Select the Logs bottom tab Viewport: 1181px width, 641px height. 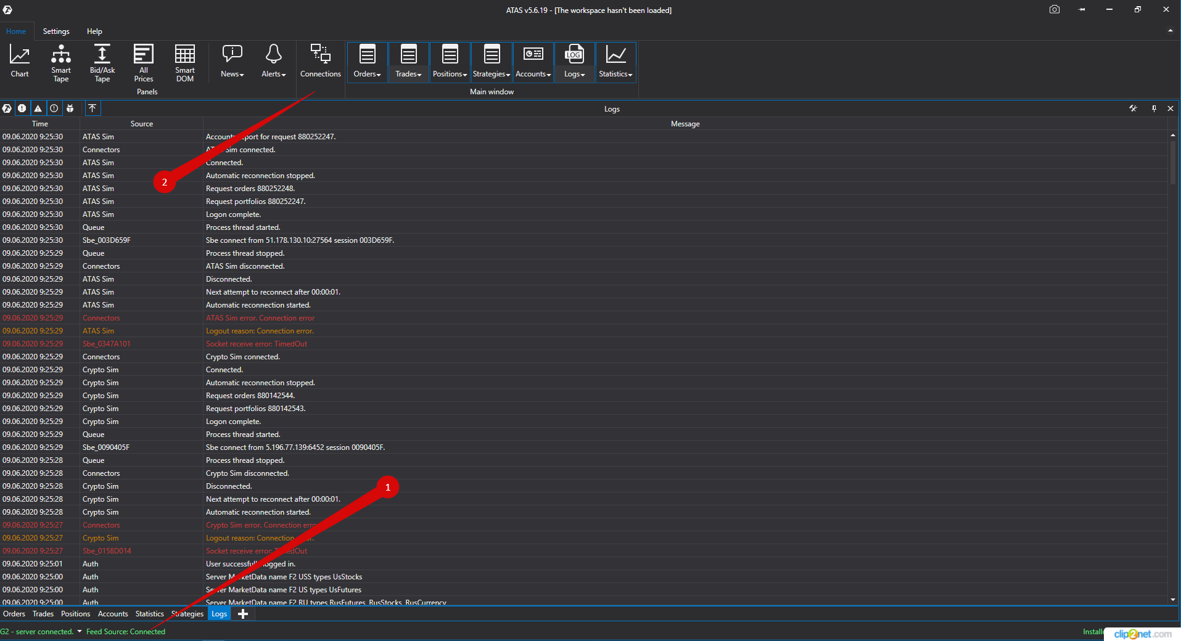(219, 614)
